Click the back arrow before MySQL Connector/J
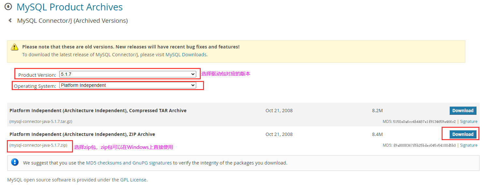The image size is (482, 185). [x=10, y=20]
